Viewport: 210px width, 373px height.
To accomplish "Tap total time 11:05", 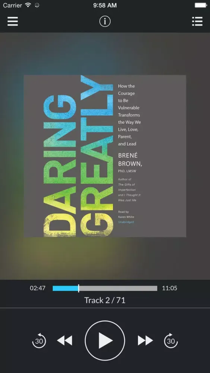I will tap(170, 288).
